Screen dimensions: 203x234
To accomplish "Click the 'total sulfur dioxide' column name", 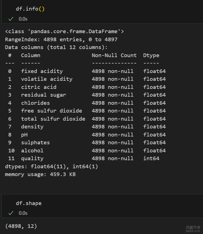I will (x=53, y=119).
